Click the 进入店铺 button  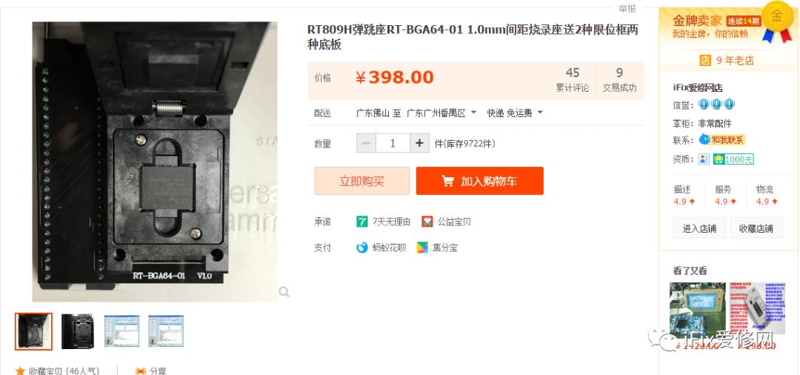pos(699,228)
